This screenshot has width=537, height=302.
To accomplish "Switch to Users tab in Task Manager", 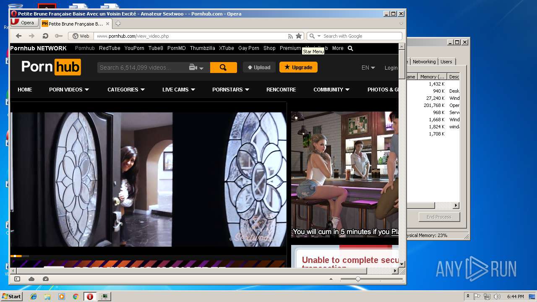I will [x=446, y=62].
